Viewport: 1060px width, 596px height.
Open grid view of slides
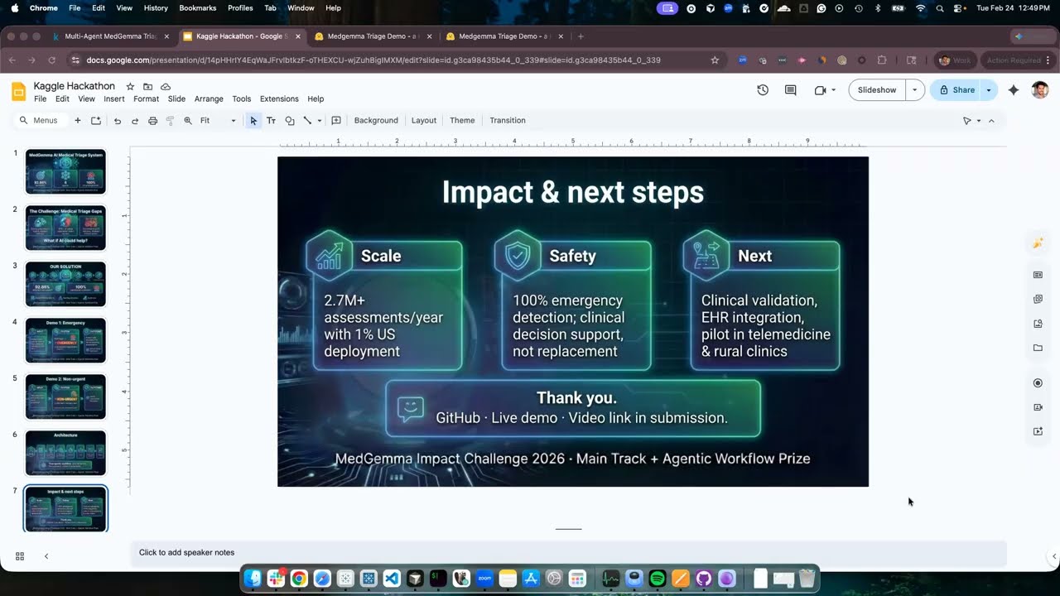[x=20, y=556]
